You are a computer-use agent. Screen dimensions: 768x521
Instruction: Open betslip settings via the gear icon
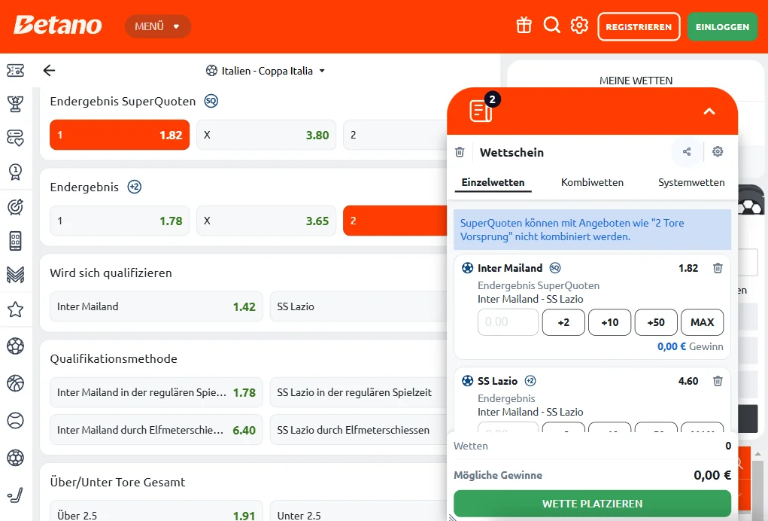(x=718, y=151)
